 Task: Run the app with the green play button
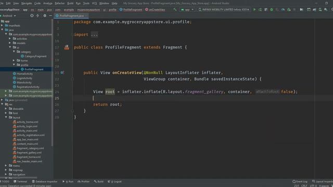coord(254,9)
